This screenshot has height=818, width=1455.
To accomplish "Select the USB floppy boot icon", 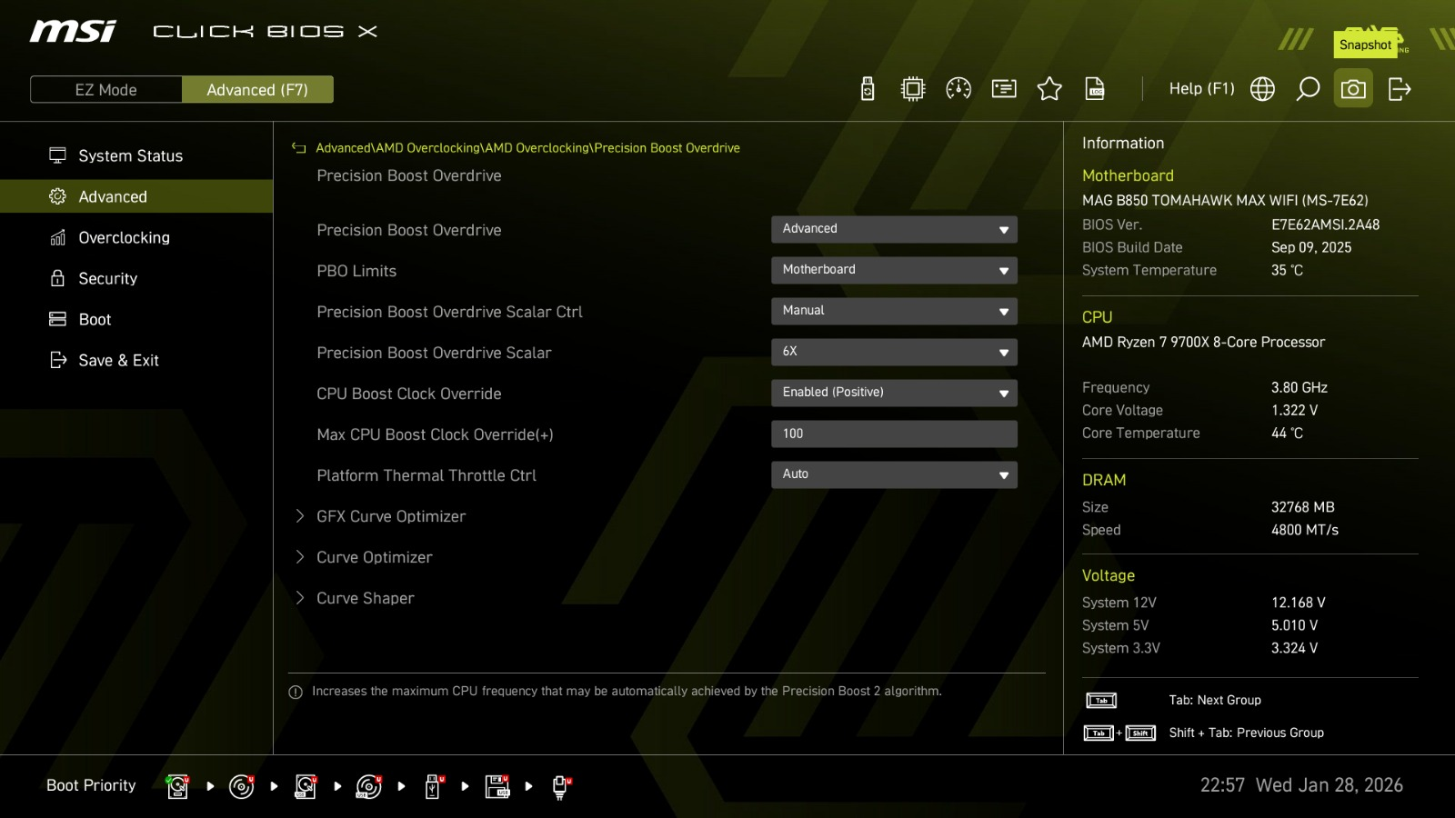I will click(497, 786).
